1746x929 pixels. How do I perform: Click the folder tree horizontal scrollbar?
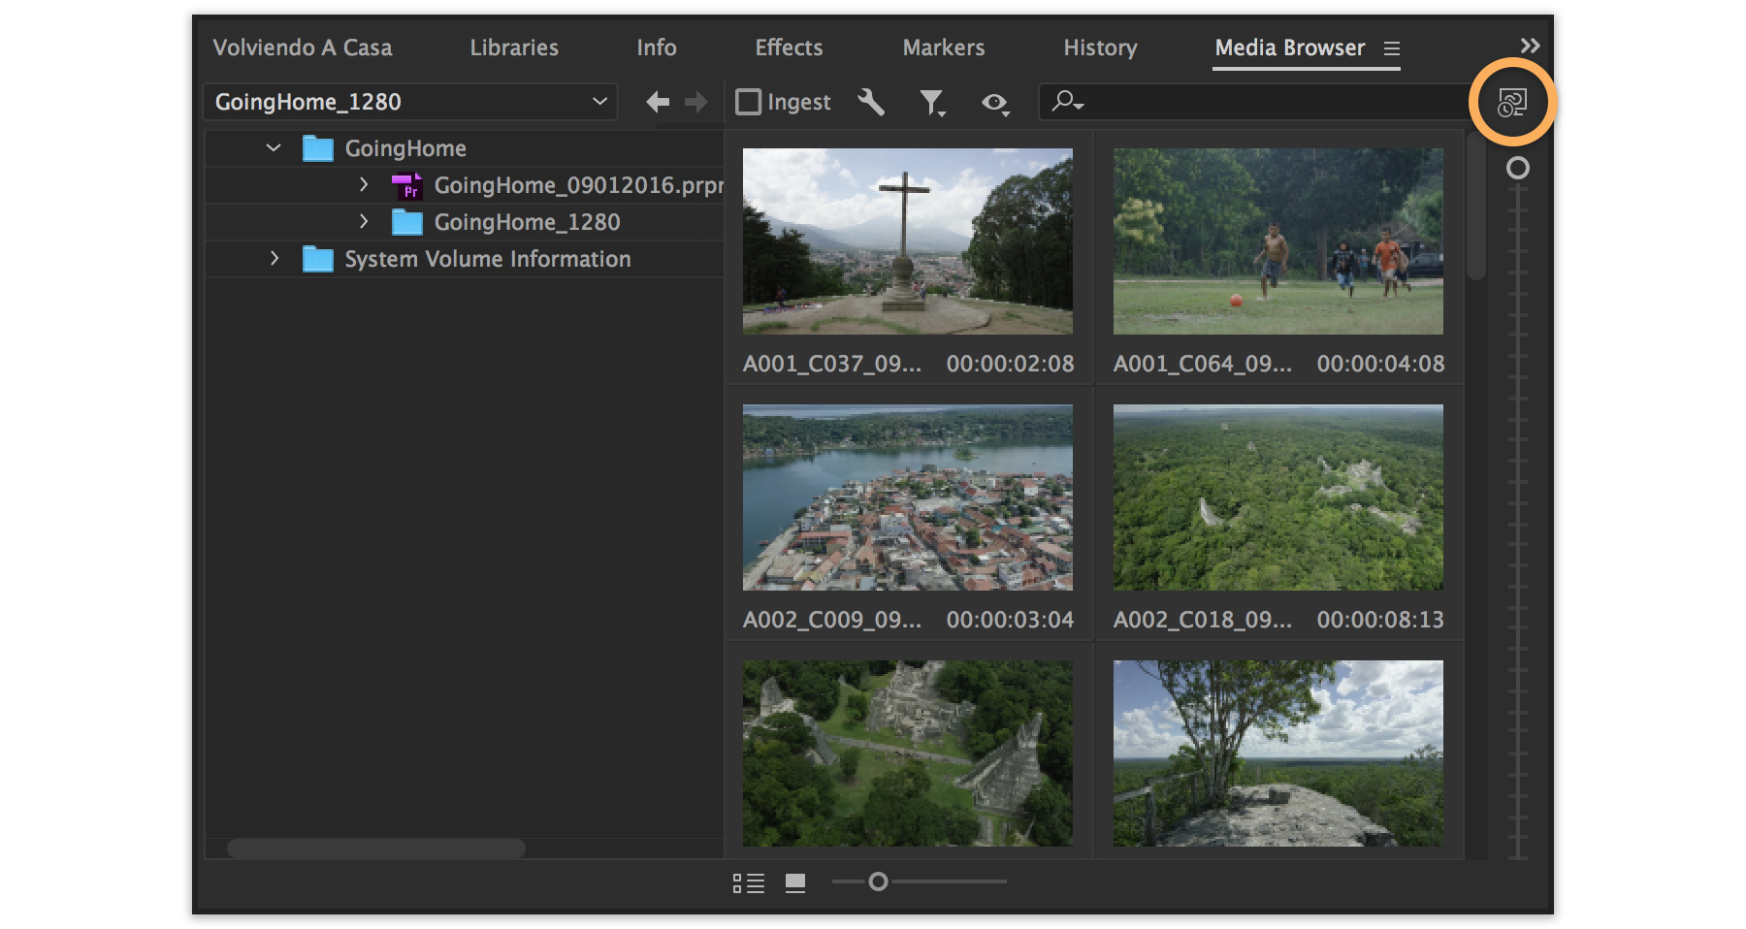pos(376,849)
